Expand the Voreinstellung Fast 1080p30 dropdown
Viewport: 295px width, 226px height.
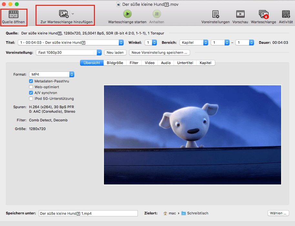tap(68, 52)
